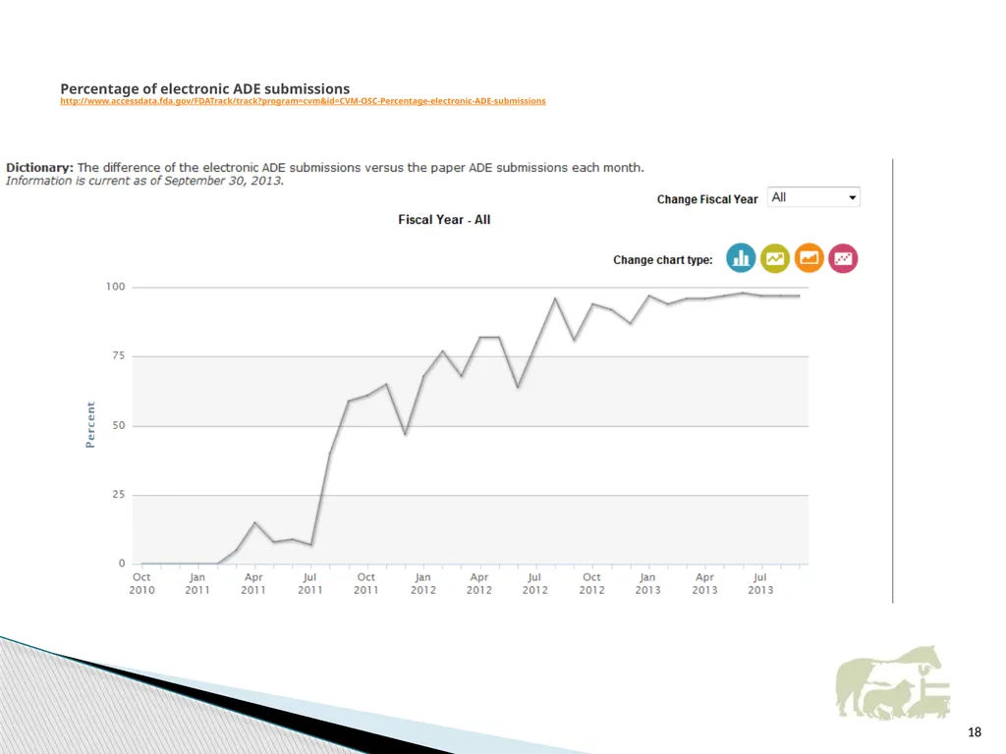
Task: Click slide page number 18
Action: pos(974,732)
